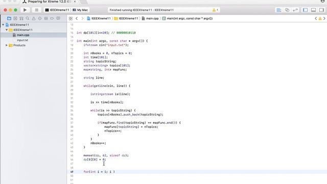Jump to next issue arrow

click(324, 18)
